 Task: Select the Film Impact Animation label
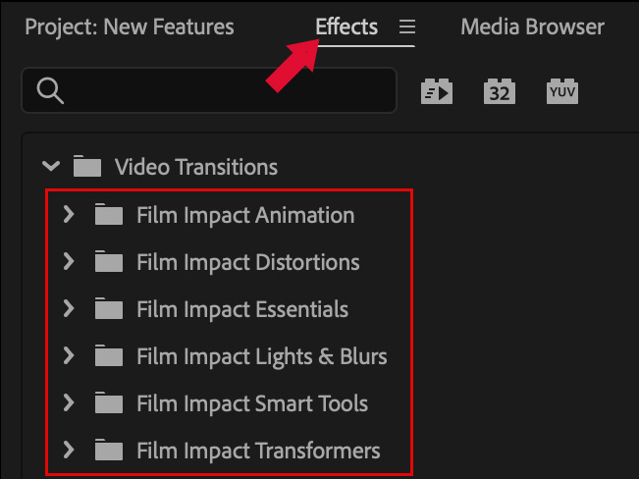click(x=245, y=215)
